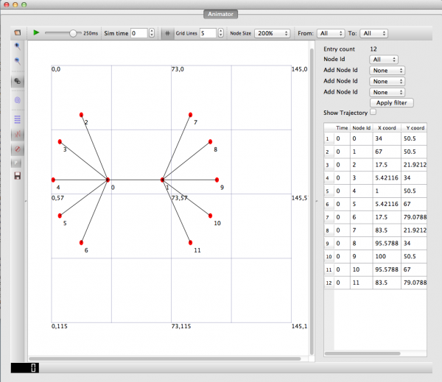Click the save floppy disk icon

coord(18,176)
